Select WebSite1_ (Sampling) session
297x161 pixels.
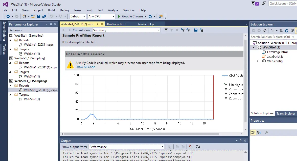29,36
